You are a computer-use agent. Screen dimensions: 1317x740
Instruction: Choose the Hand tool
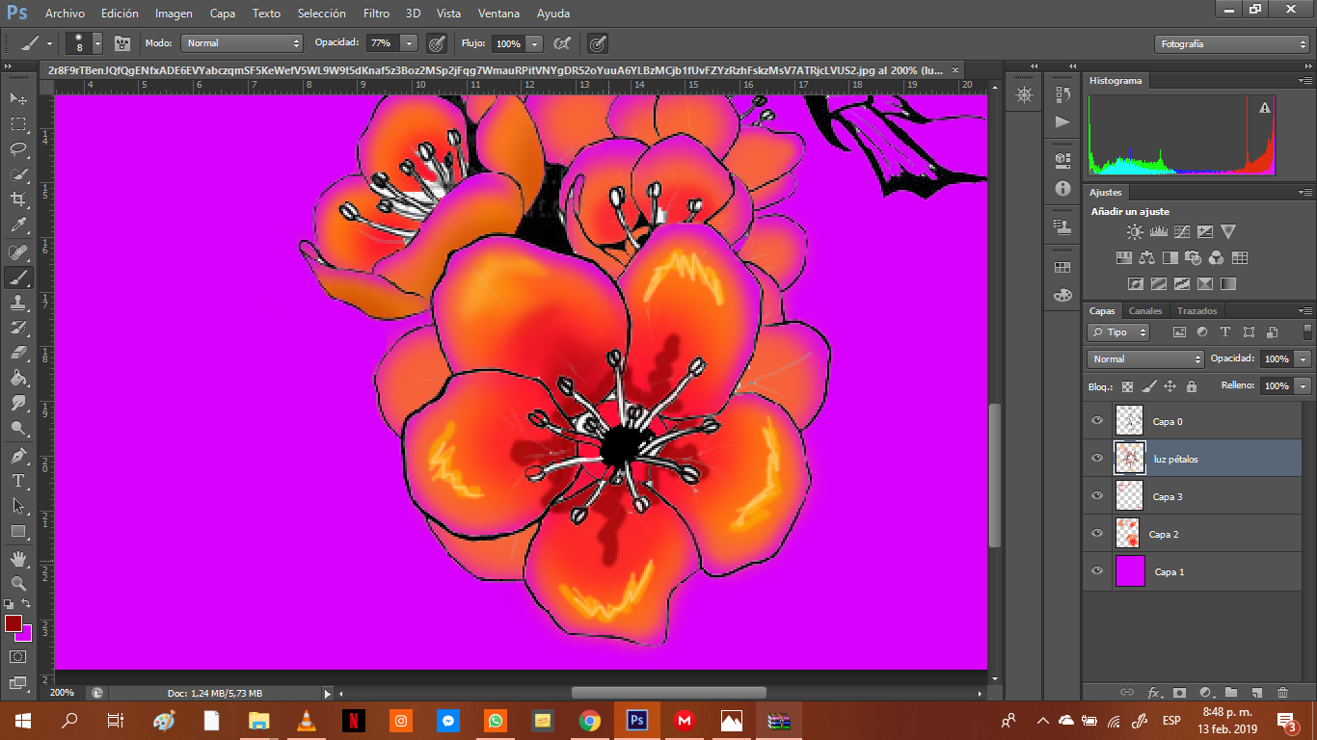click(x=18, y=559)
